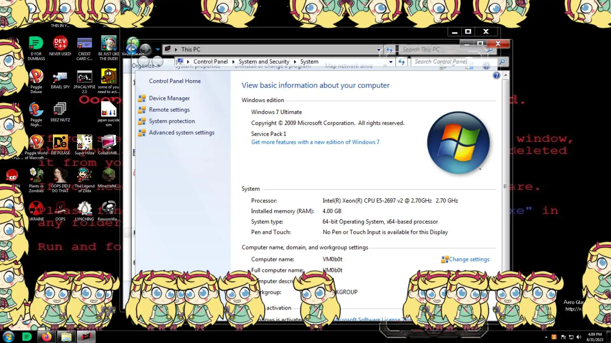Expand the This PC address dropdown

tap(379, 50)
